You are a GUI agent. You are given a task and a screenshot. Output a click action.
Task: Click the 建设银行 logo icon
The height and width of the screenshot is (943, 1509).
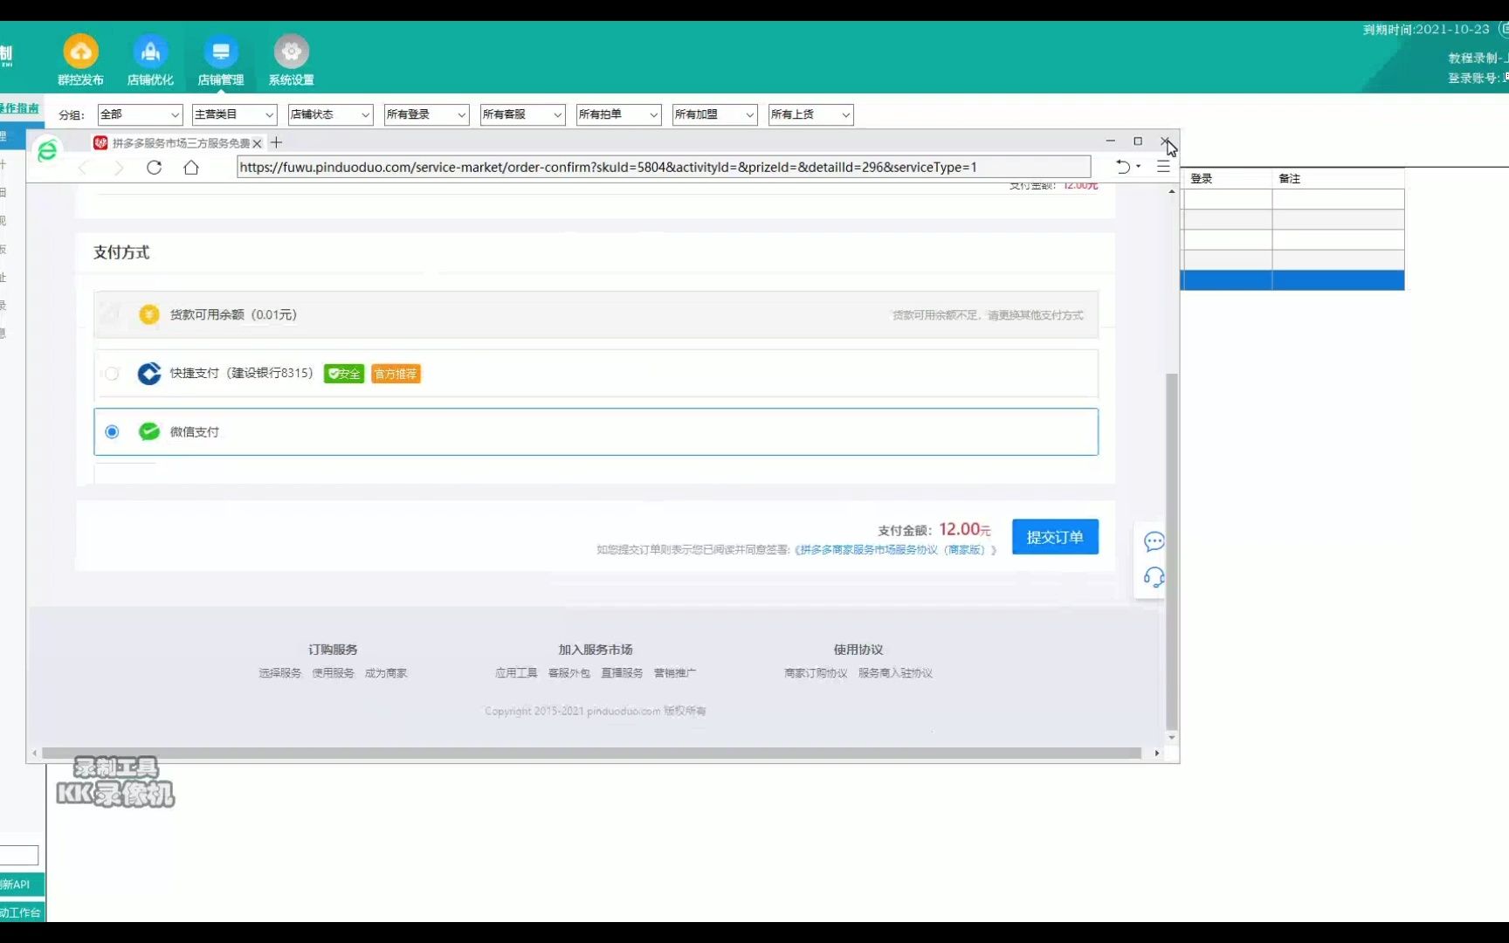(x=149, y=374)
